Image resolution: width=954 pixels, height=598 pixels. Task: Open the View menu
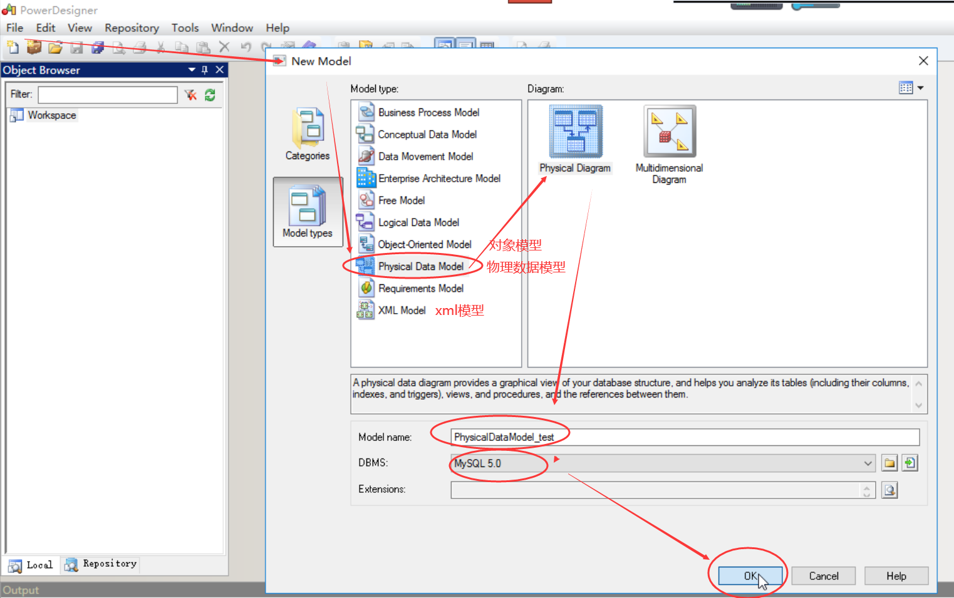(80, 28)
